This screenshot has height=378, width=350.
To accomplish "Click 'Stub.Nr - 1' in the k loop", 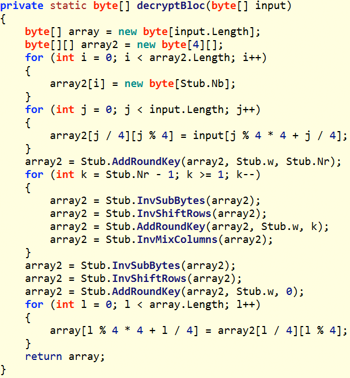I will [140, 175].
